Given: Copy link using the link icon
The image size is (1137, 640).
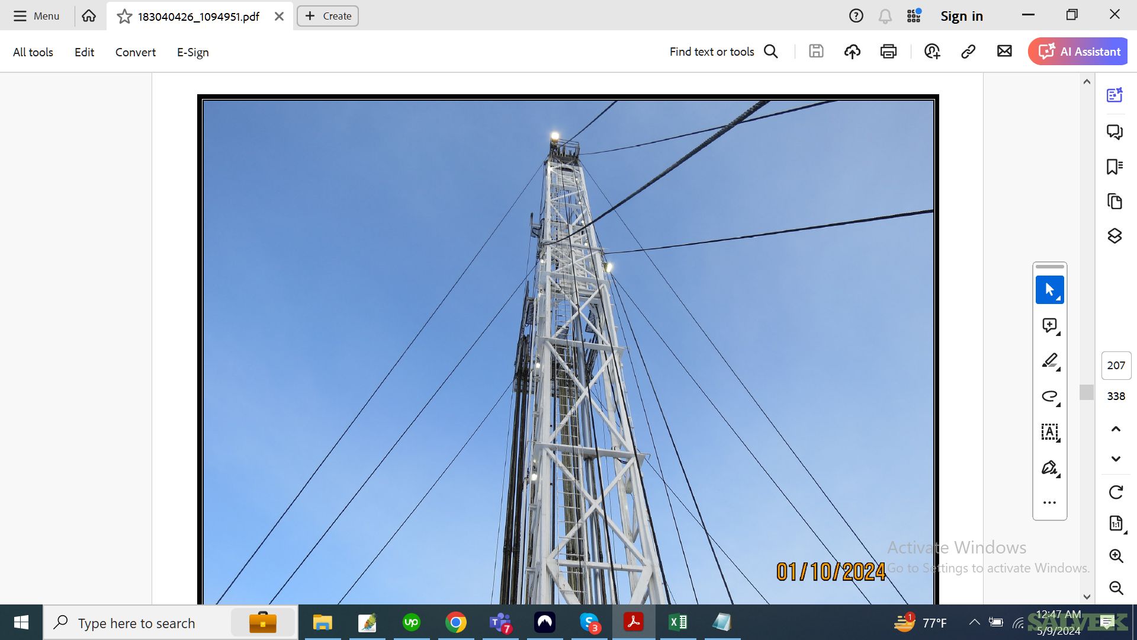Looking at the screenshot, I should 968,52.
